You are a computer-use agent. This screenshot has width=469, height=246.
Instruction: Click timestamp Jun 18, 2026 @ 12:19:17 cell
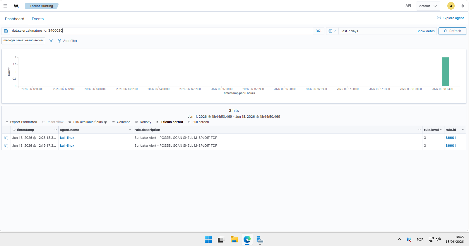click(x=34, y=146)
